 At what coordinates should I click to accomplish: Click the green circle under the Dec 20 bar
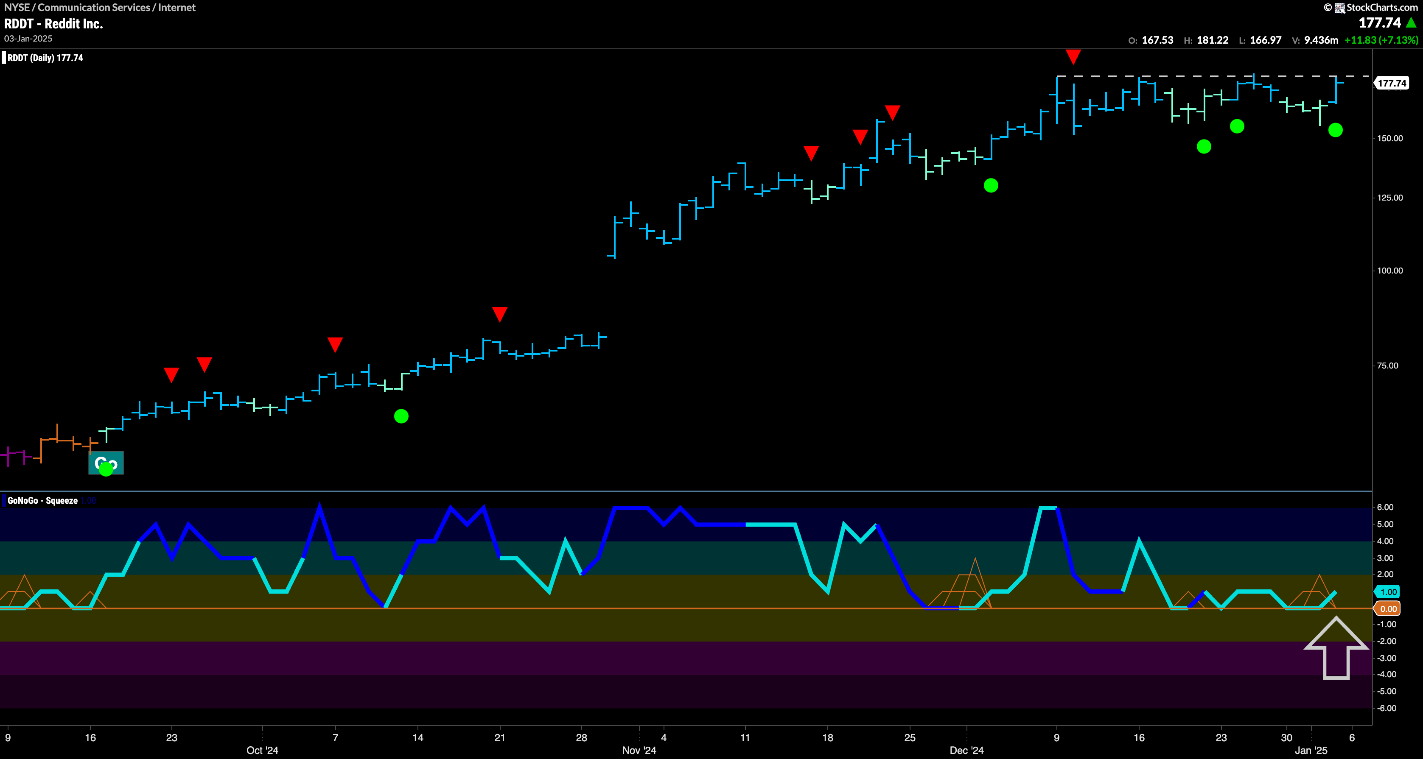pyautogui.click(x=1204, y=146)
